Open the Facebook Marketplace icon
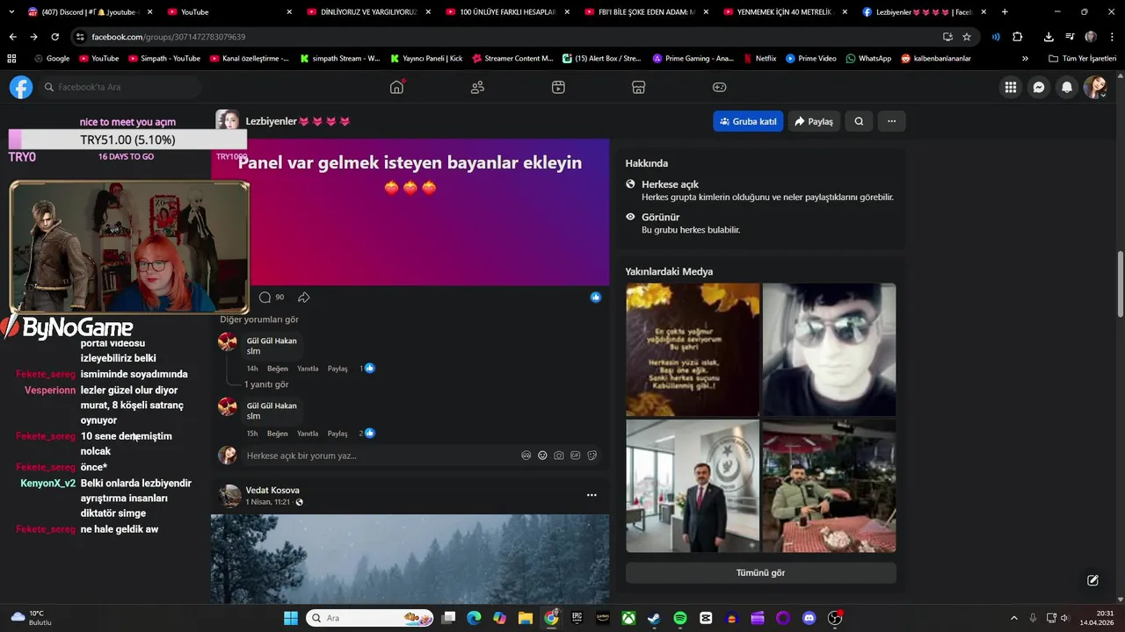The image size is (1125, 632). pos(639,87)
